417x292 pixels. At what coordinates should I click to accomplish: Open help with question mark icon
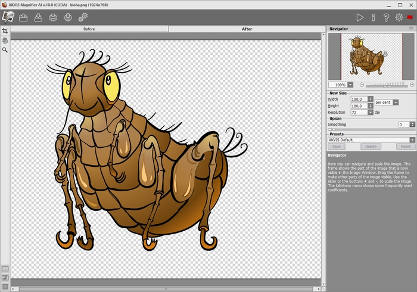tap(386, 17)
